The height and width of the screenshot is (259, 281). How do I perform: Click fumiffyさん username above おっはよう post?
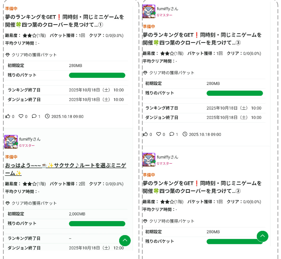(30, 139)
